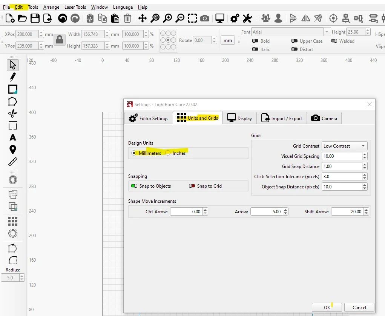
Task: Increase Visual Grid Spacing with up arrow
Action: click(365, 154)
